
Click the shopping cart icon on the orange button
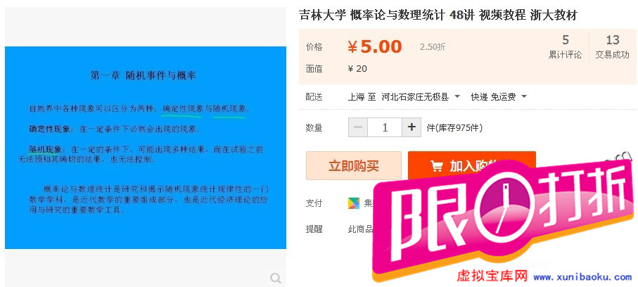(437, 166)
